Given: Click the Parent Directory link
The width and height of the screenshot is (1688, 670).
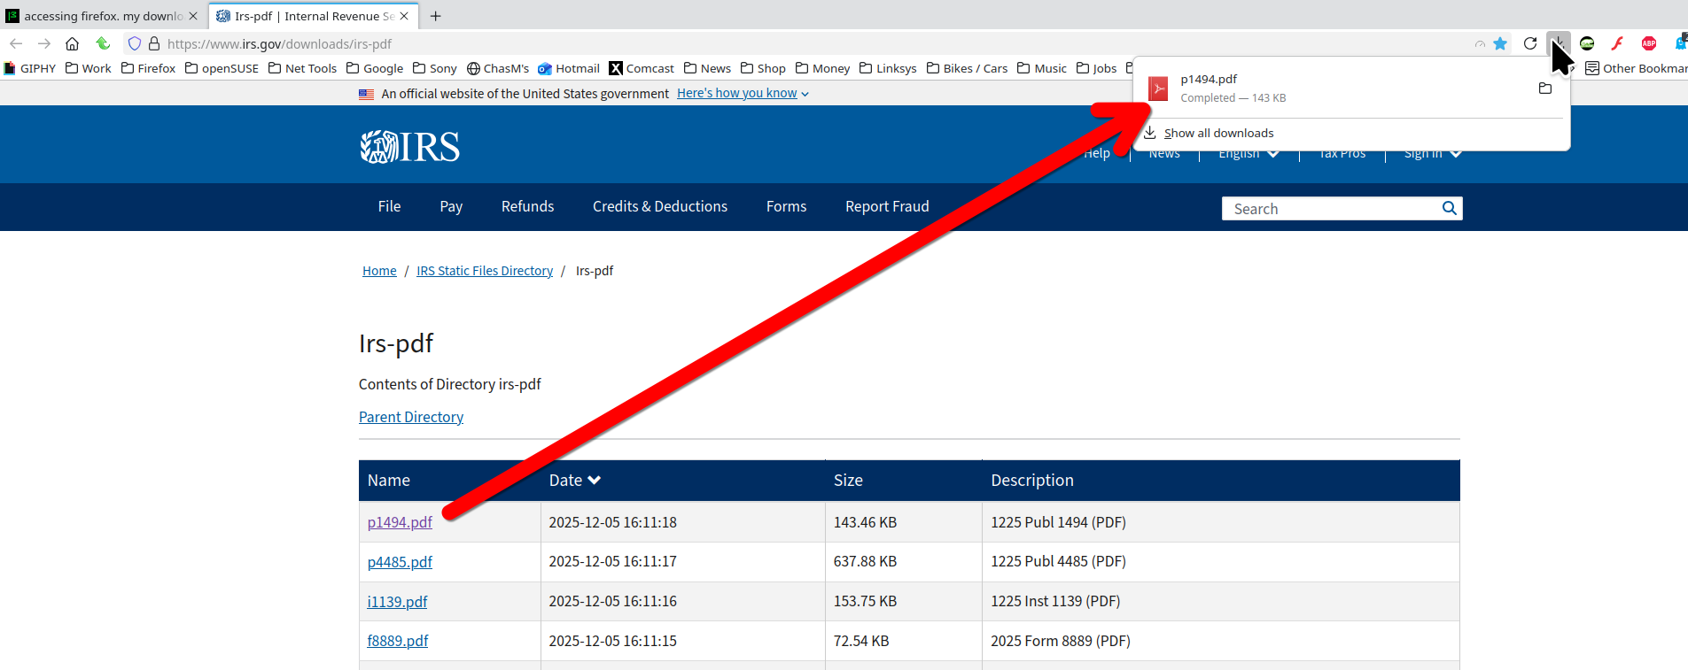Looking at the screenshot, I should click(x=411, y=417).
